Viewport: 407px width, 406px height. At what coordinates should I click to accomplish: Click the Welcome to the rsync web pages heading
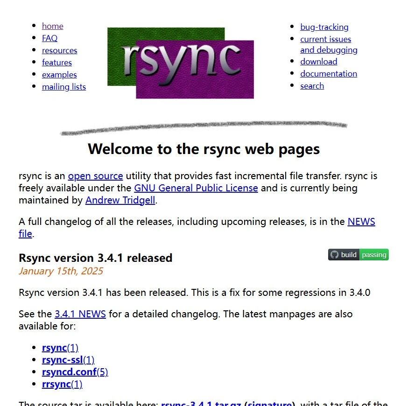[204, 149]
